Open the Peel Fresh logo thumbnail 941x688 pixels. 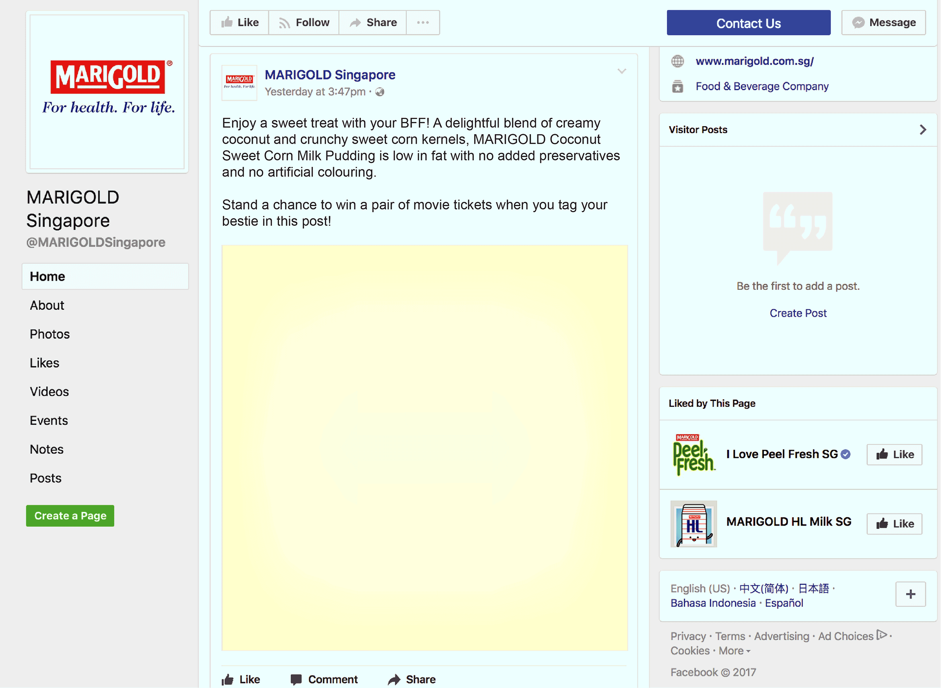point(694,454)
